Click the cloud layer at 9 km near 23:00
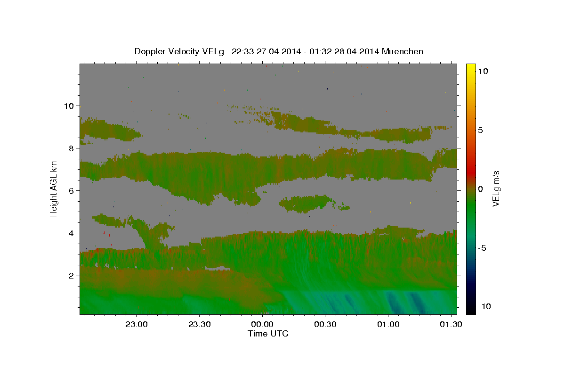Screen dimensions: 565x377 [x=109, y=130]
